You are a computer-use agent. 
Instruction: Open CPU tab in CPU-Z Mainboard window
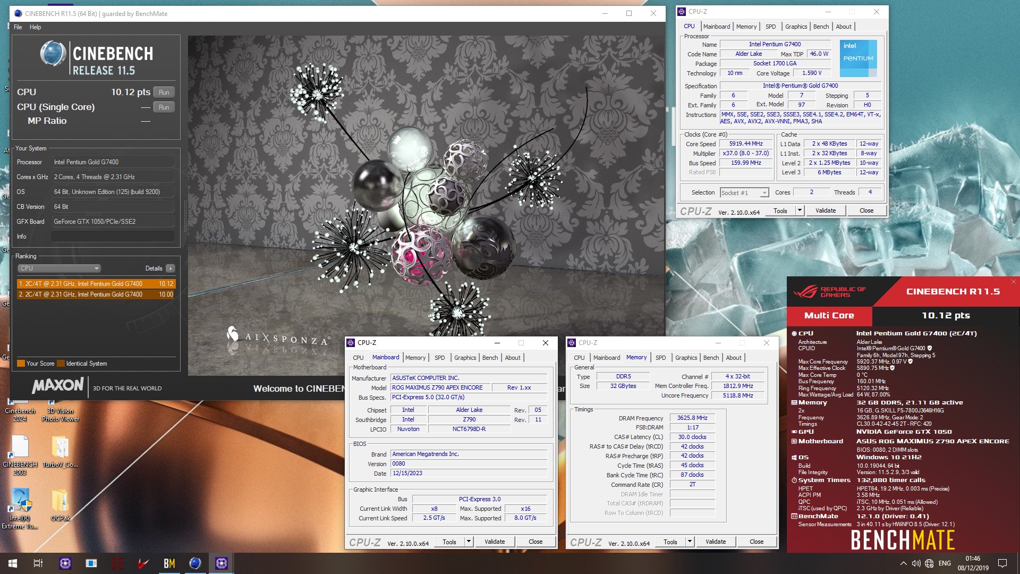pyautogui.click(x=358, y=358)
